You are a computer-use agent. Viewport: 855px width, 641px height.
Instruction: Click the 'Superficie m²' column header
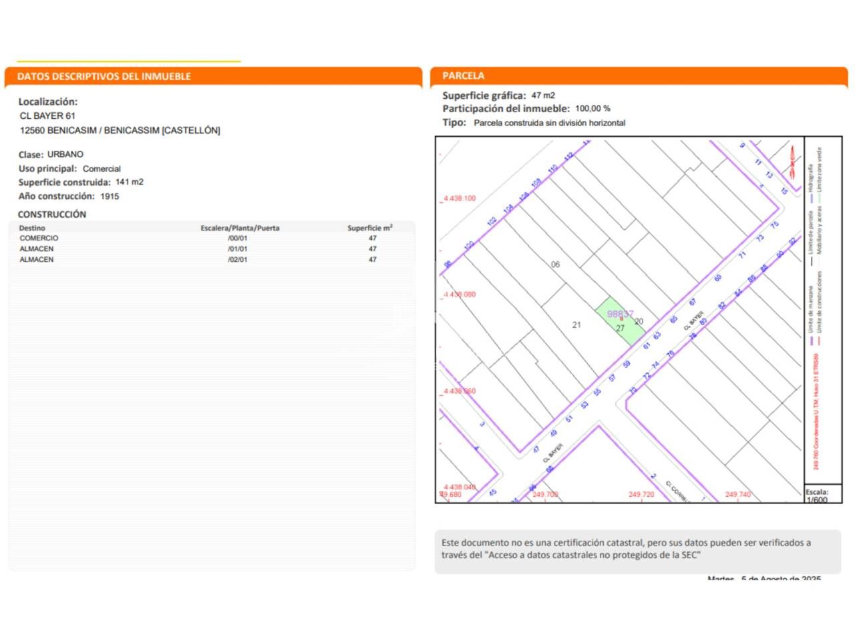369,228
